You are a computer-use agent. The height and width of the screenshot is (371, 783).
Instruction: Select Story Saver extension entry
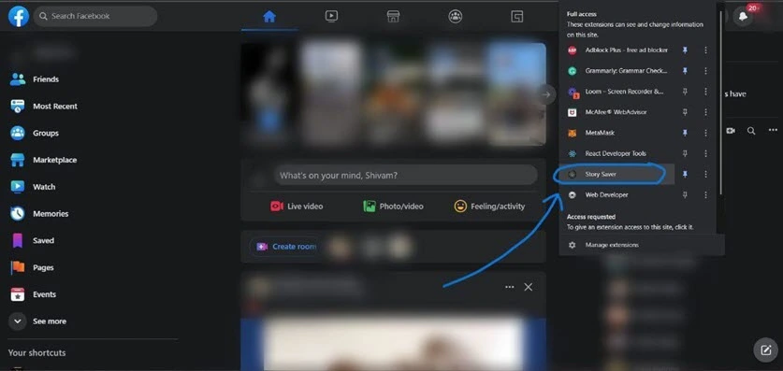click(614, 174)
